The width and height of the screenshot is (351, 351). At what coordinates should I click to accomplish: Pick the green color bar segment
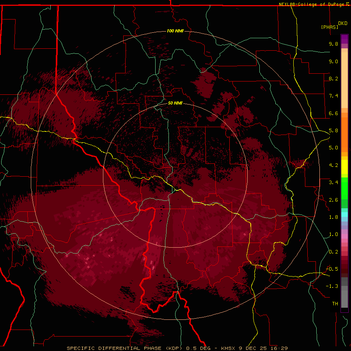tap(344, 188)
